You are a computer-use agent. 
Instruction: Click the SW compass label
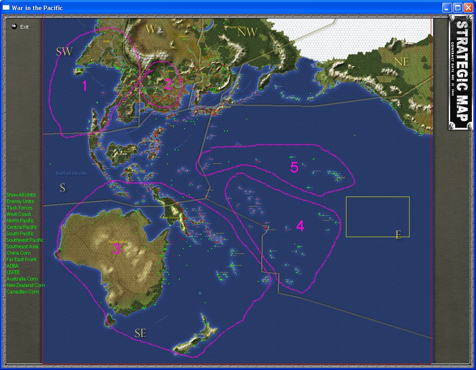pos(64,51)
